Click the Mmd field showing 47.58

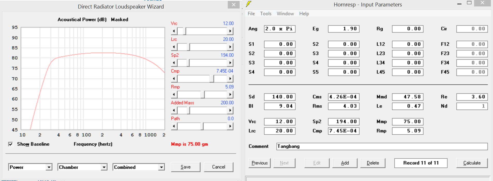(408, 97)
